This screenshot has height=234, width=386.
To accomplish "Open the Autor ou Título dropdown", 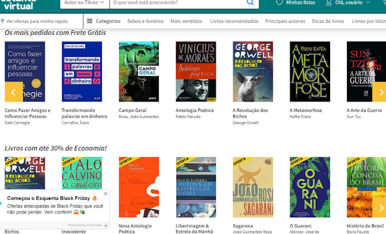I will click(x=85, y=3).
